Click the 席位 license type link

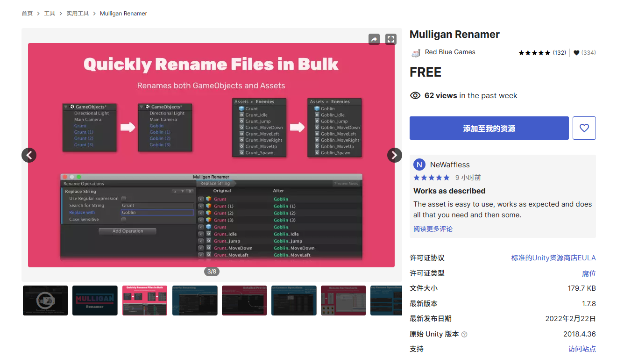point(589,273)
